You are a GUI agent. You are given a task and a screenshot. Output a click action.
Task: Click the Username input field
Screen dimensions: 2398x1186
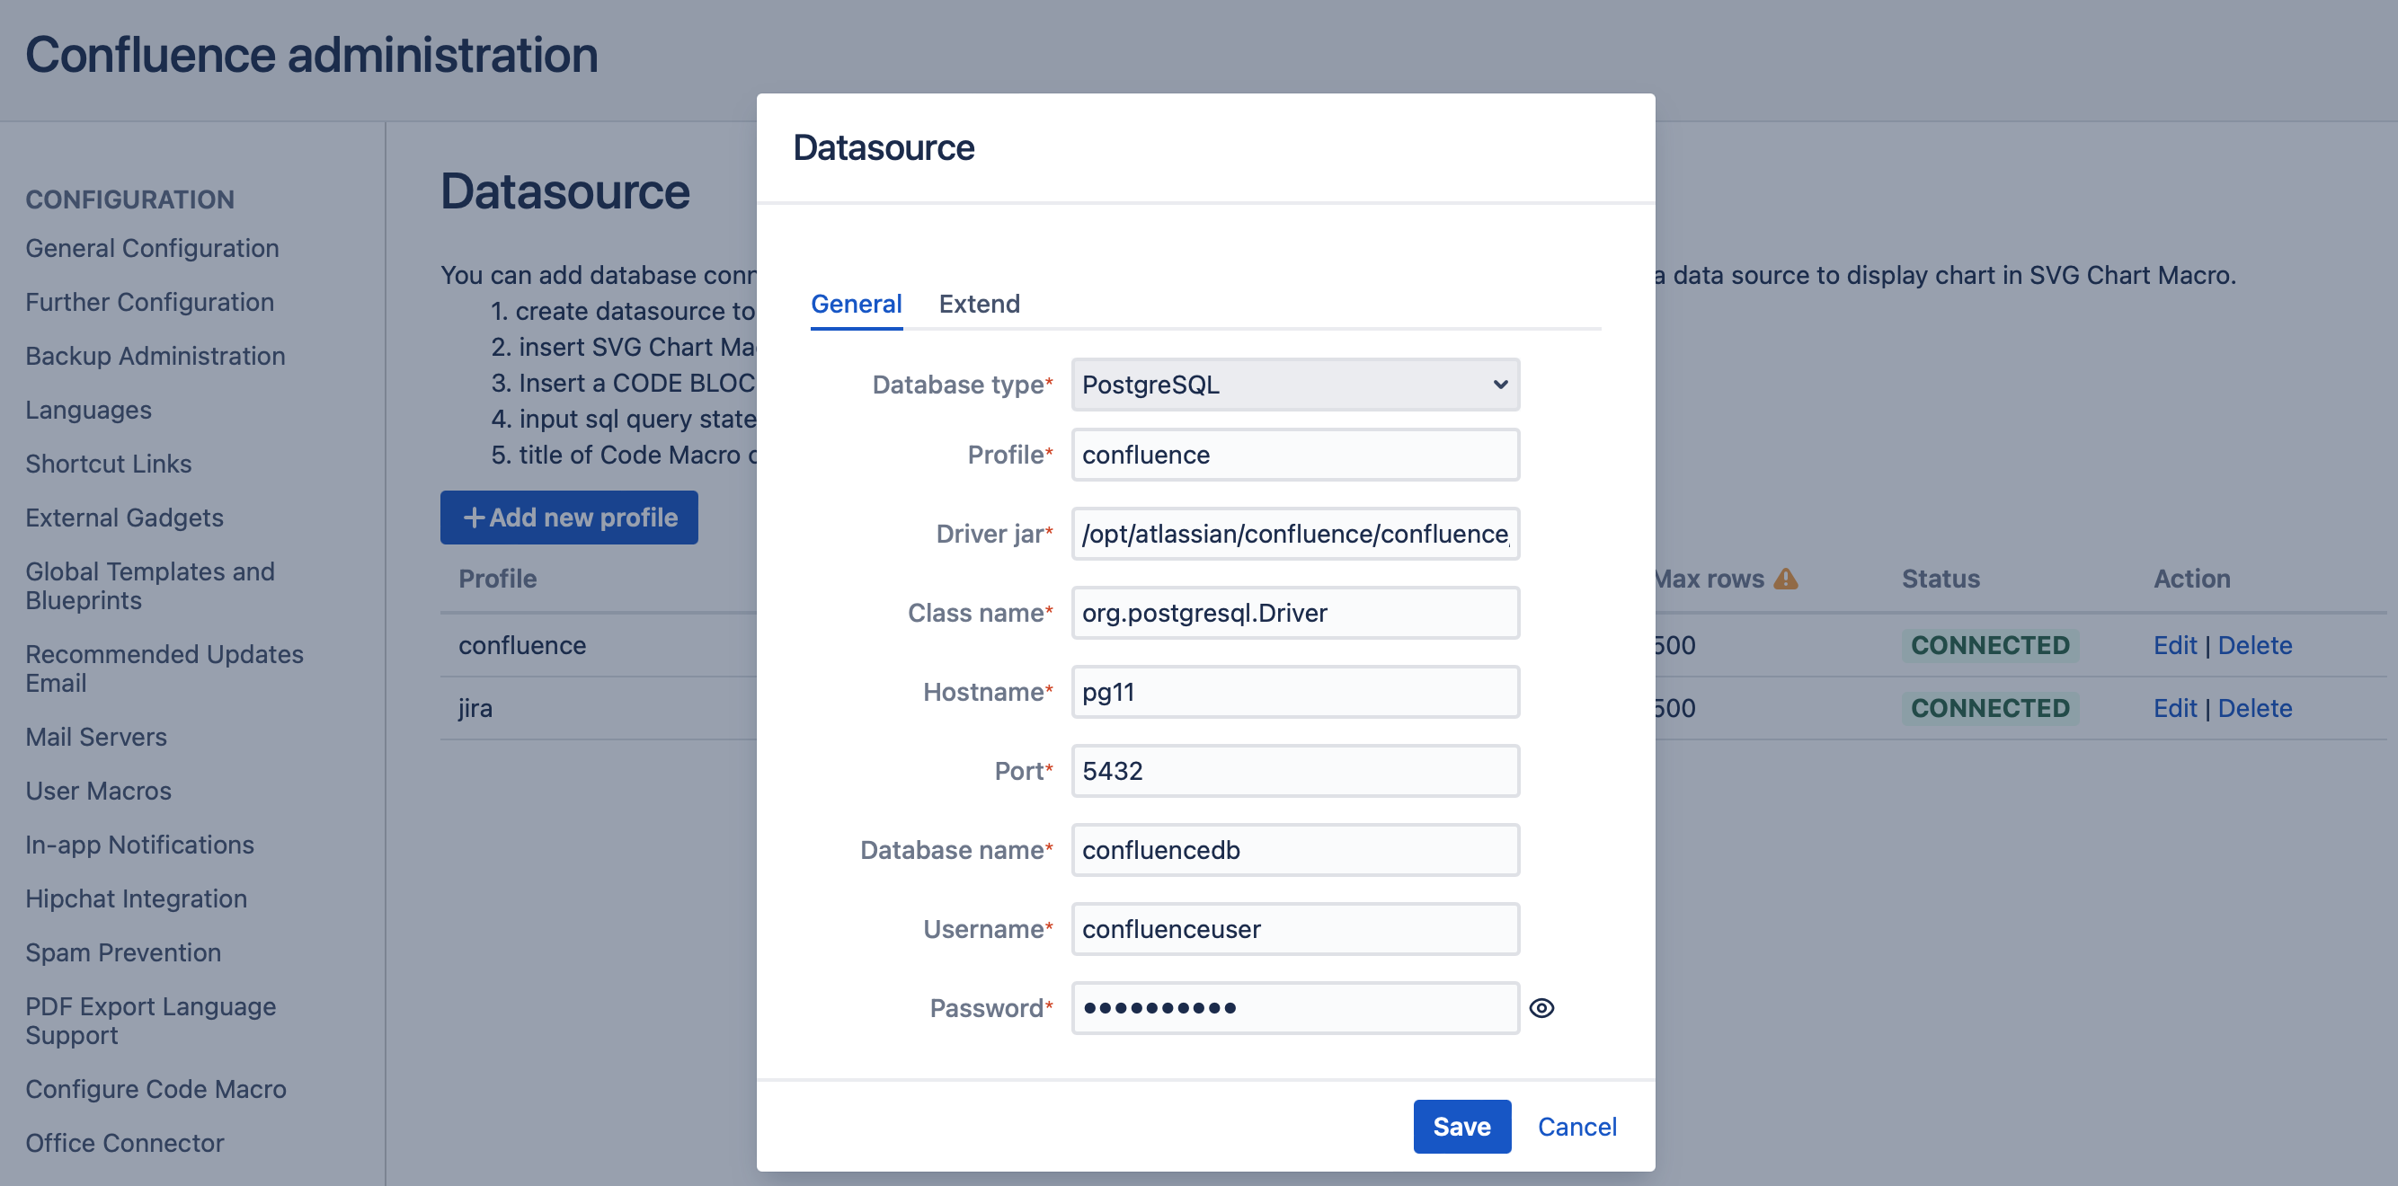(x=1294, y=929)
